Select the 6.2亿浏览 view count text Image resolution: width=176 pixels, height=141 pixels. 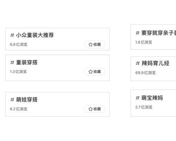[19, 109]
